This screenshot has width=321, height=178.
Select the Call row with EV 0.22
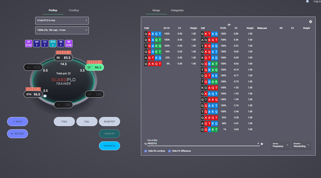pyautogui.click(x=227, y=46)
